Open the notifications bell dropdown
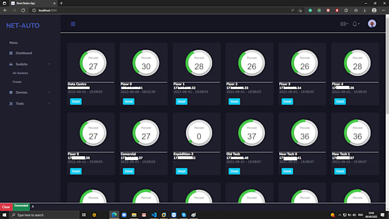 pyautogui.click(x=356, y=24)
